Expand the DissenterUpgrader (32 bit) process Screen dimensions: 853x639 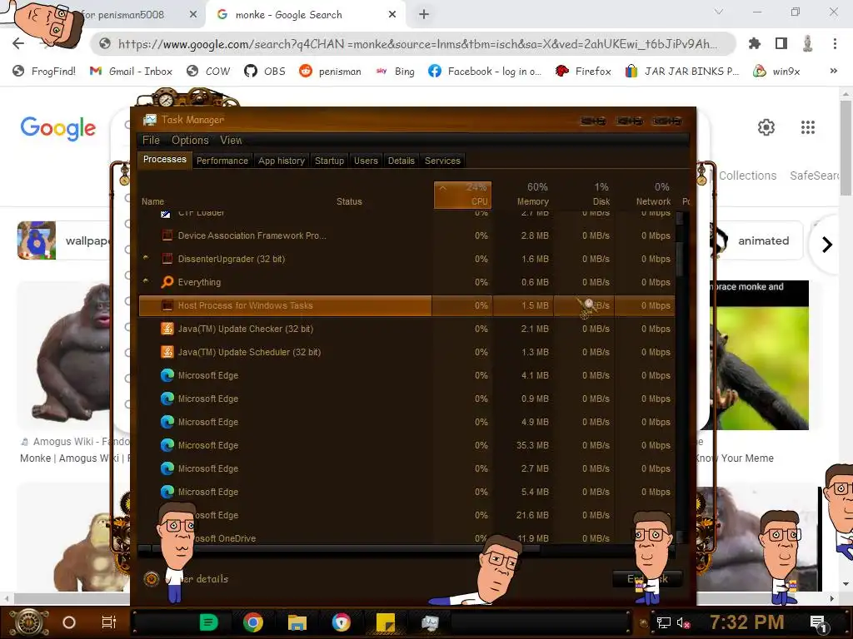coord(146,259)
